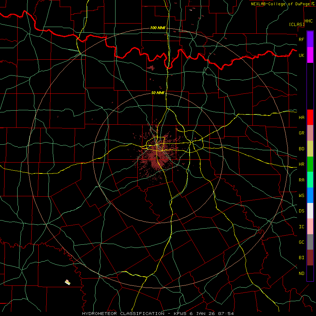Click the green HR legend swatch

310,164
